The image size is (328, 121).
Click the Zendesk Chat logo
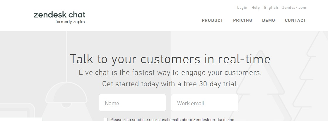(59, 15)
